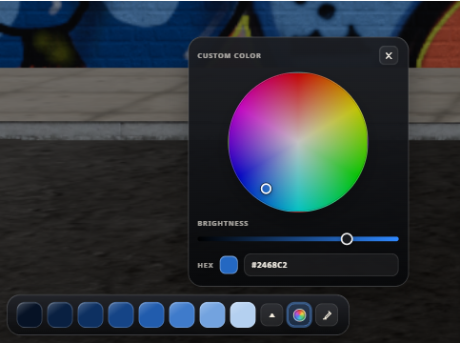Choose the second dark navy swatch
The width and height of the screenshot is (460, 343).
60,314
